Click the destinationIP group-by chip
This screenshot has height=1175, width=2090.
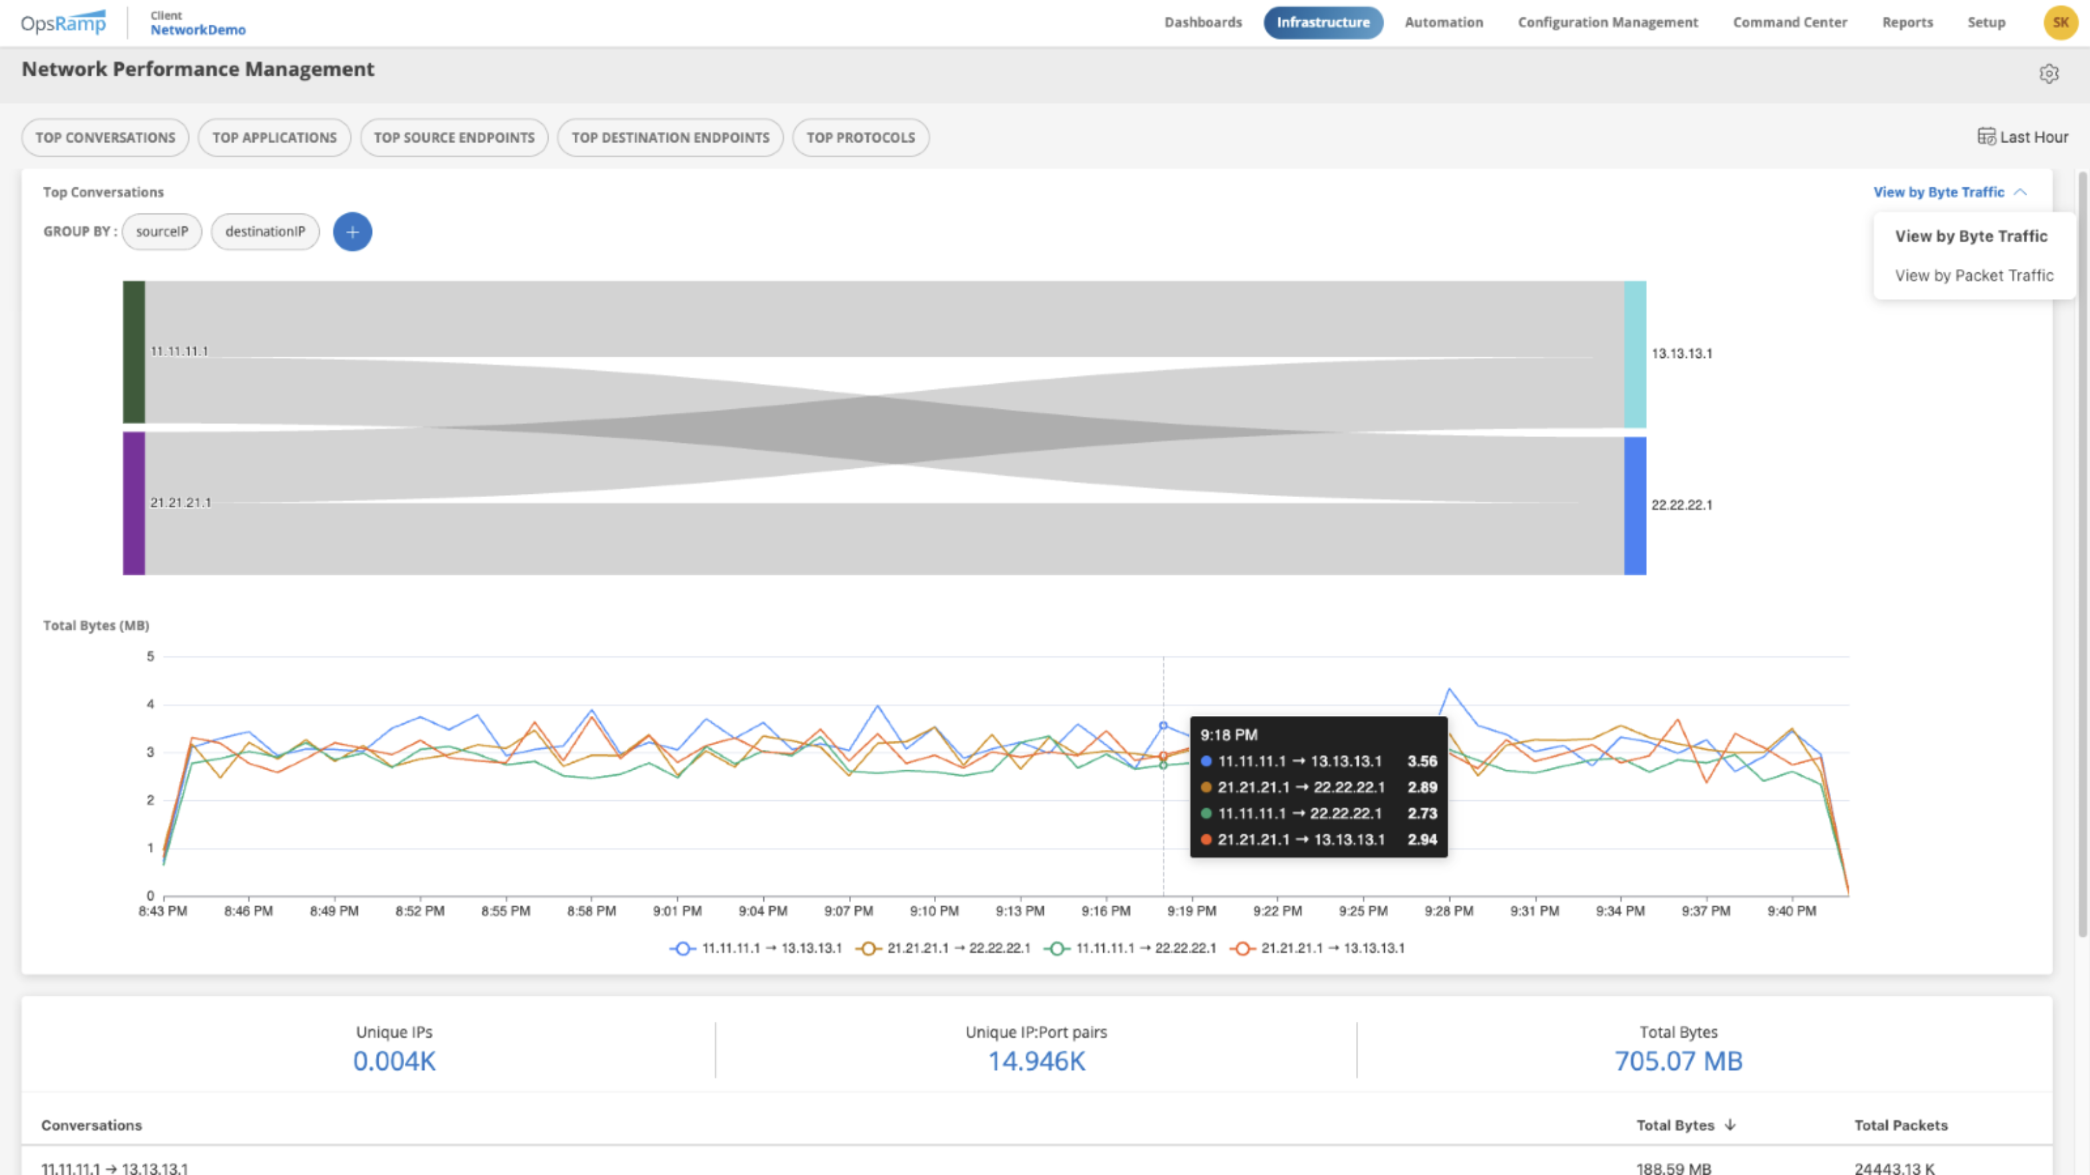pyautogui.click(x=266, y=232)
